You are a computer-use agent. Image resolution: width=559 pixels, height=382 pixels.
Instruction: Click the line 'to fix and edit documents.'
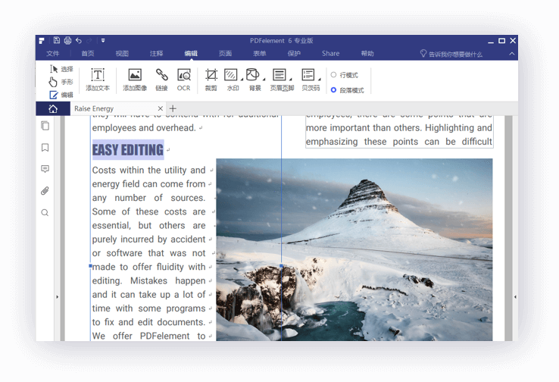148,322
